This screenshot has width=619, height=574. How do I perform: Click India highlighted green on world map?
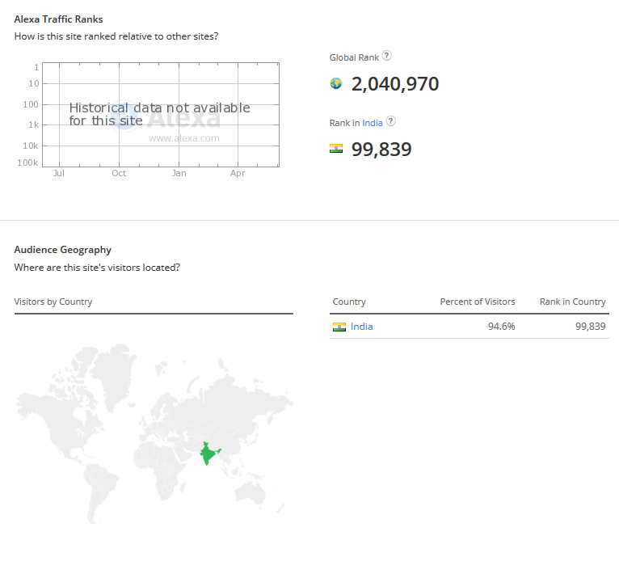click(208, 454)
